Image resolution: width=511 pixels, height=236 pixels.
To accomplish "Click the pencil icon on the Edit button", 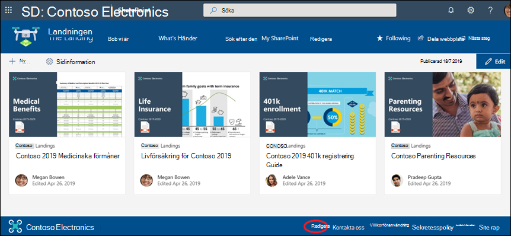I will [x=488, y=61].
